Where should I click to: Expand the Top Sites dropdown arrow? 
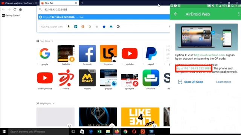[x=52, y=41]
